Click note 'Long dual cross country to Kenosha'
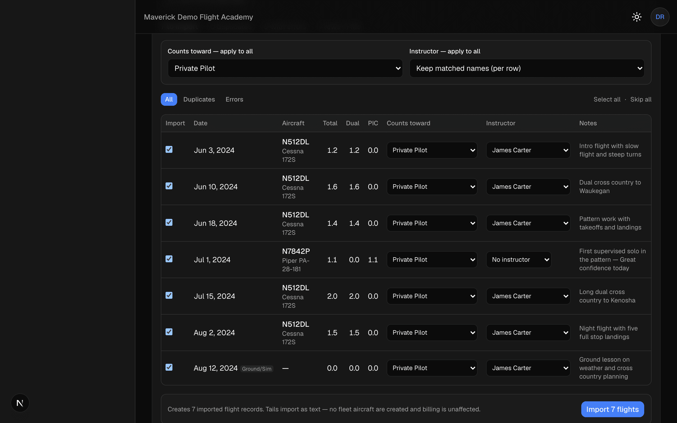This screenshot has width=677, height=423. tap(607, 296)
